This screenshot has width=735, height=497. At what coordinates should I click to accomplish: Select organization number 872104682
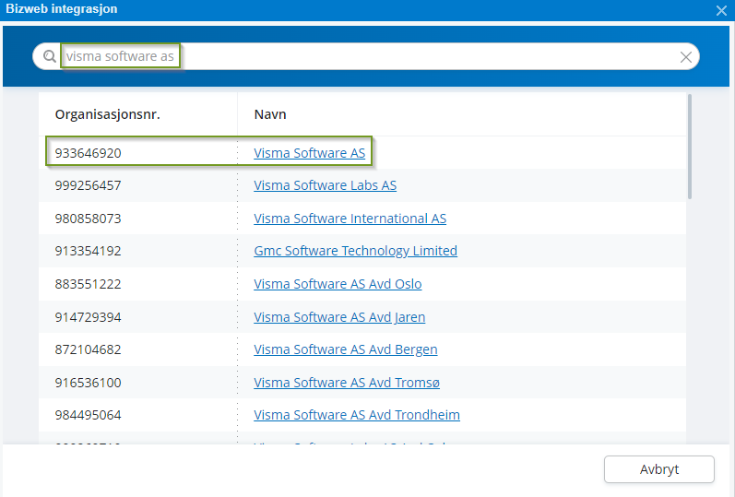(89, 349)
